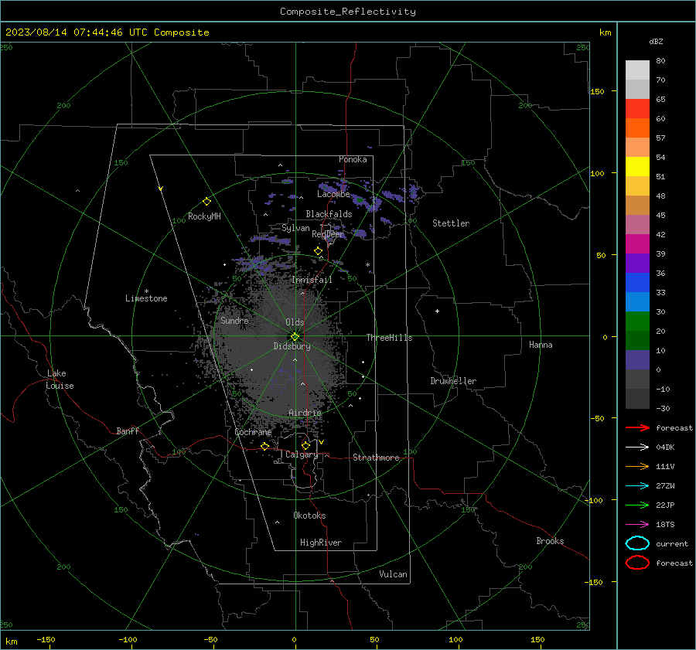Click the asterisk marker above Limestone
The height and width of the screenshot is (650, 696).
pyautogui.click(x=146, y=291)
